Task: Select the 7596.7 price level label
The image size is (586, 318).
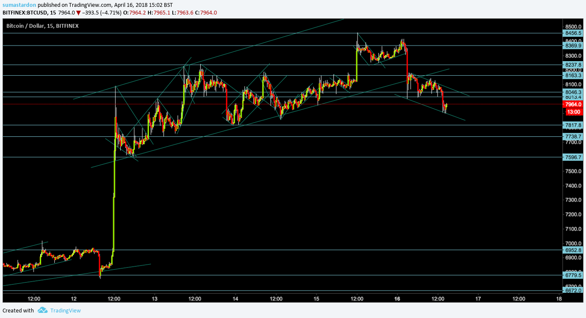Action: click(x=573, y=157)
